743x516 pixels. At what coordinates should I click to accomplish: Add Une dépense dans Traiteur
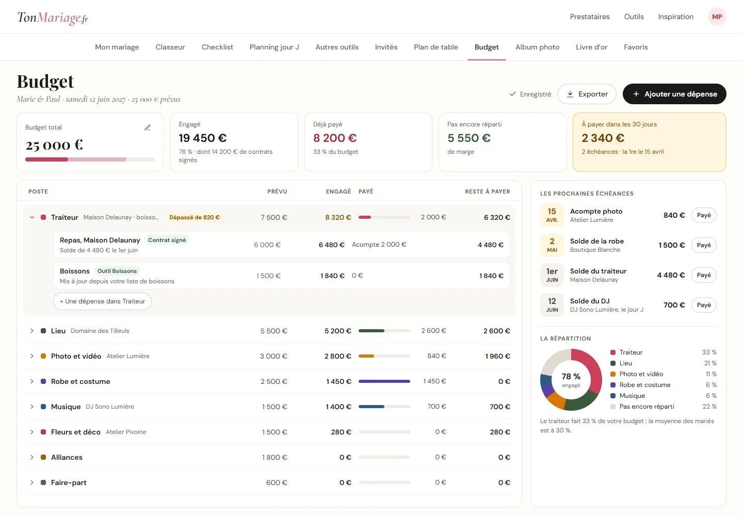(x=102, y=301)
